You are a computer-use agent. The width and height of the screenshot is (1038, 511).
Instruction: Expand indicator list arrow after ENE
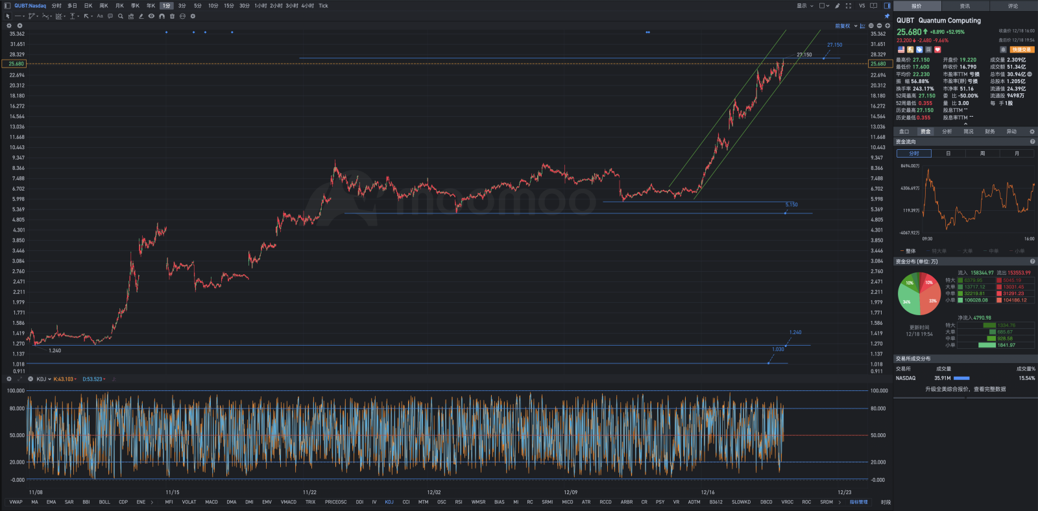click(152, 502)
